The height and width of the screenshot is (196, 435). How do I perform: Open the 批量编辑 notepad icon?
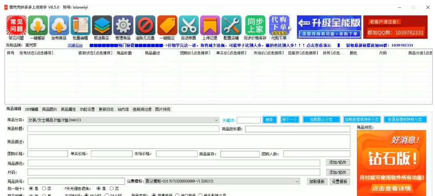point(81,26)
